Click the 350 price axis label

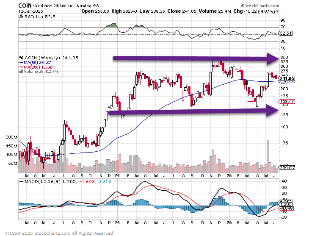click(284, 58)
